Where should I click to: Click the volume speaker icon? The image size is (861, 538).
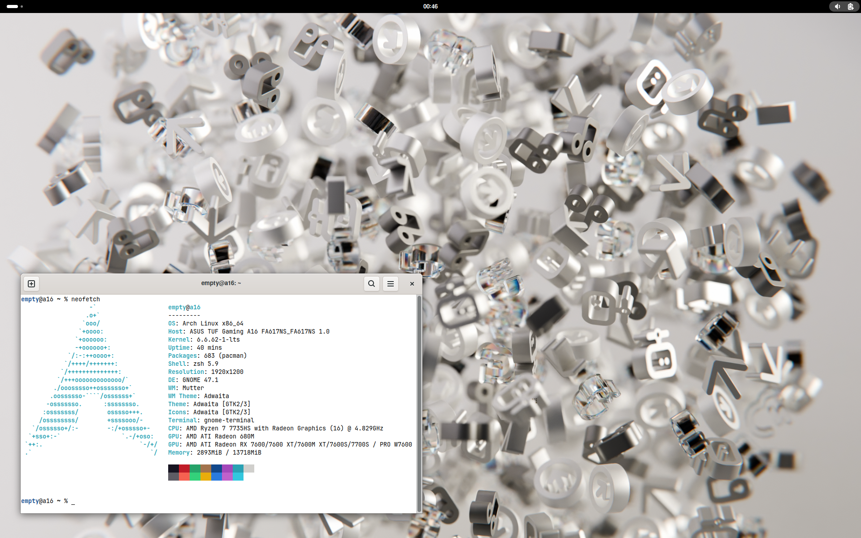point(837,6)
